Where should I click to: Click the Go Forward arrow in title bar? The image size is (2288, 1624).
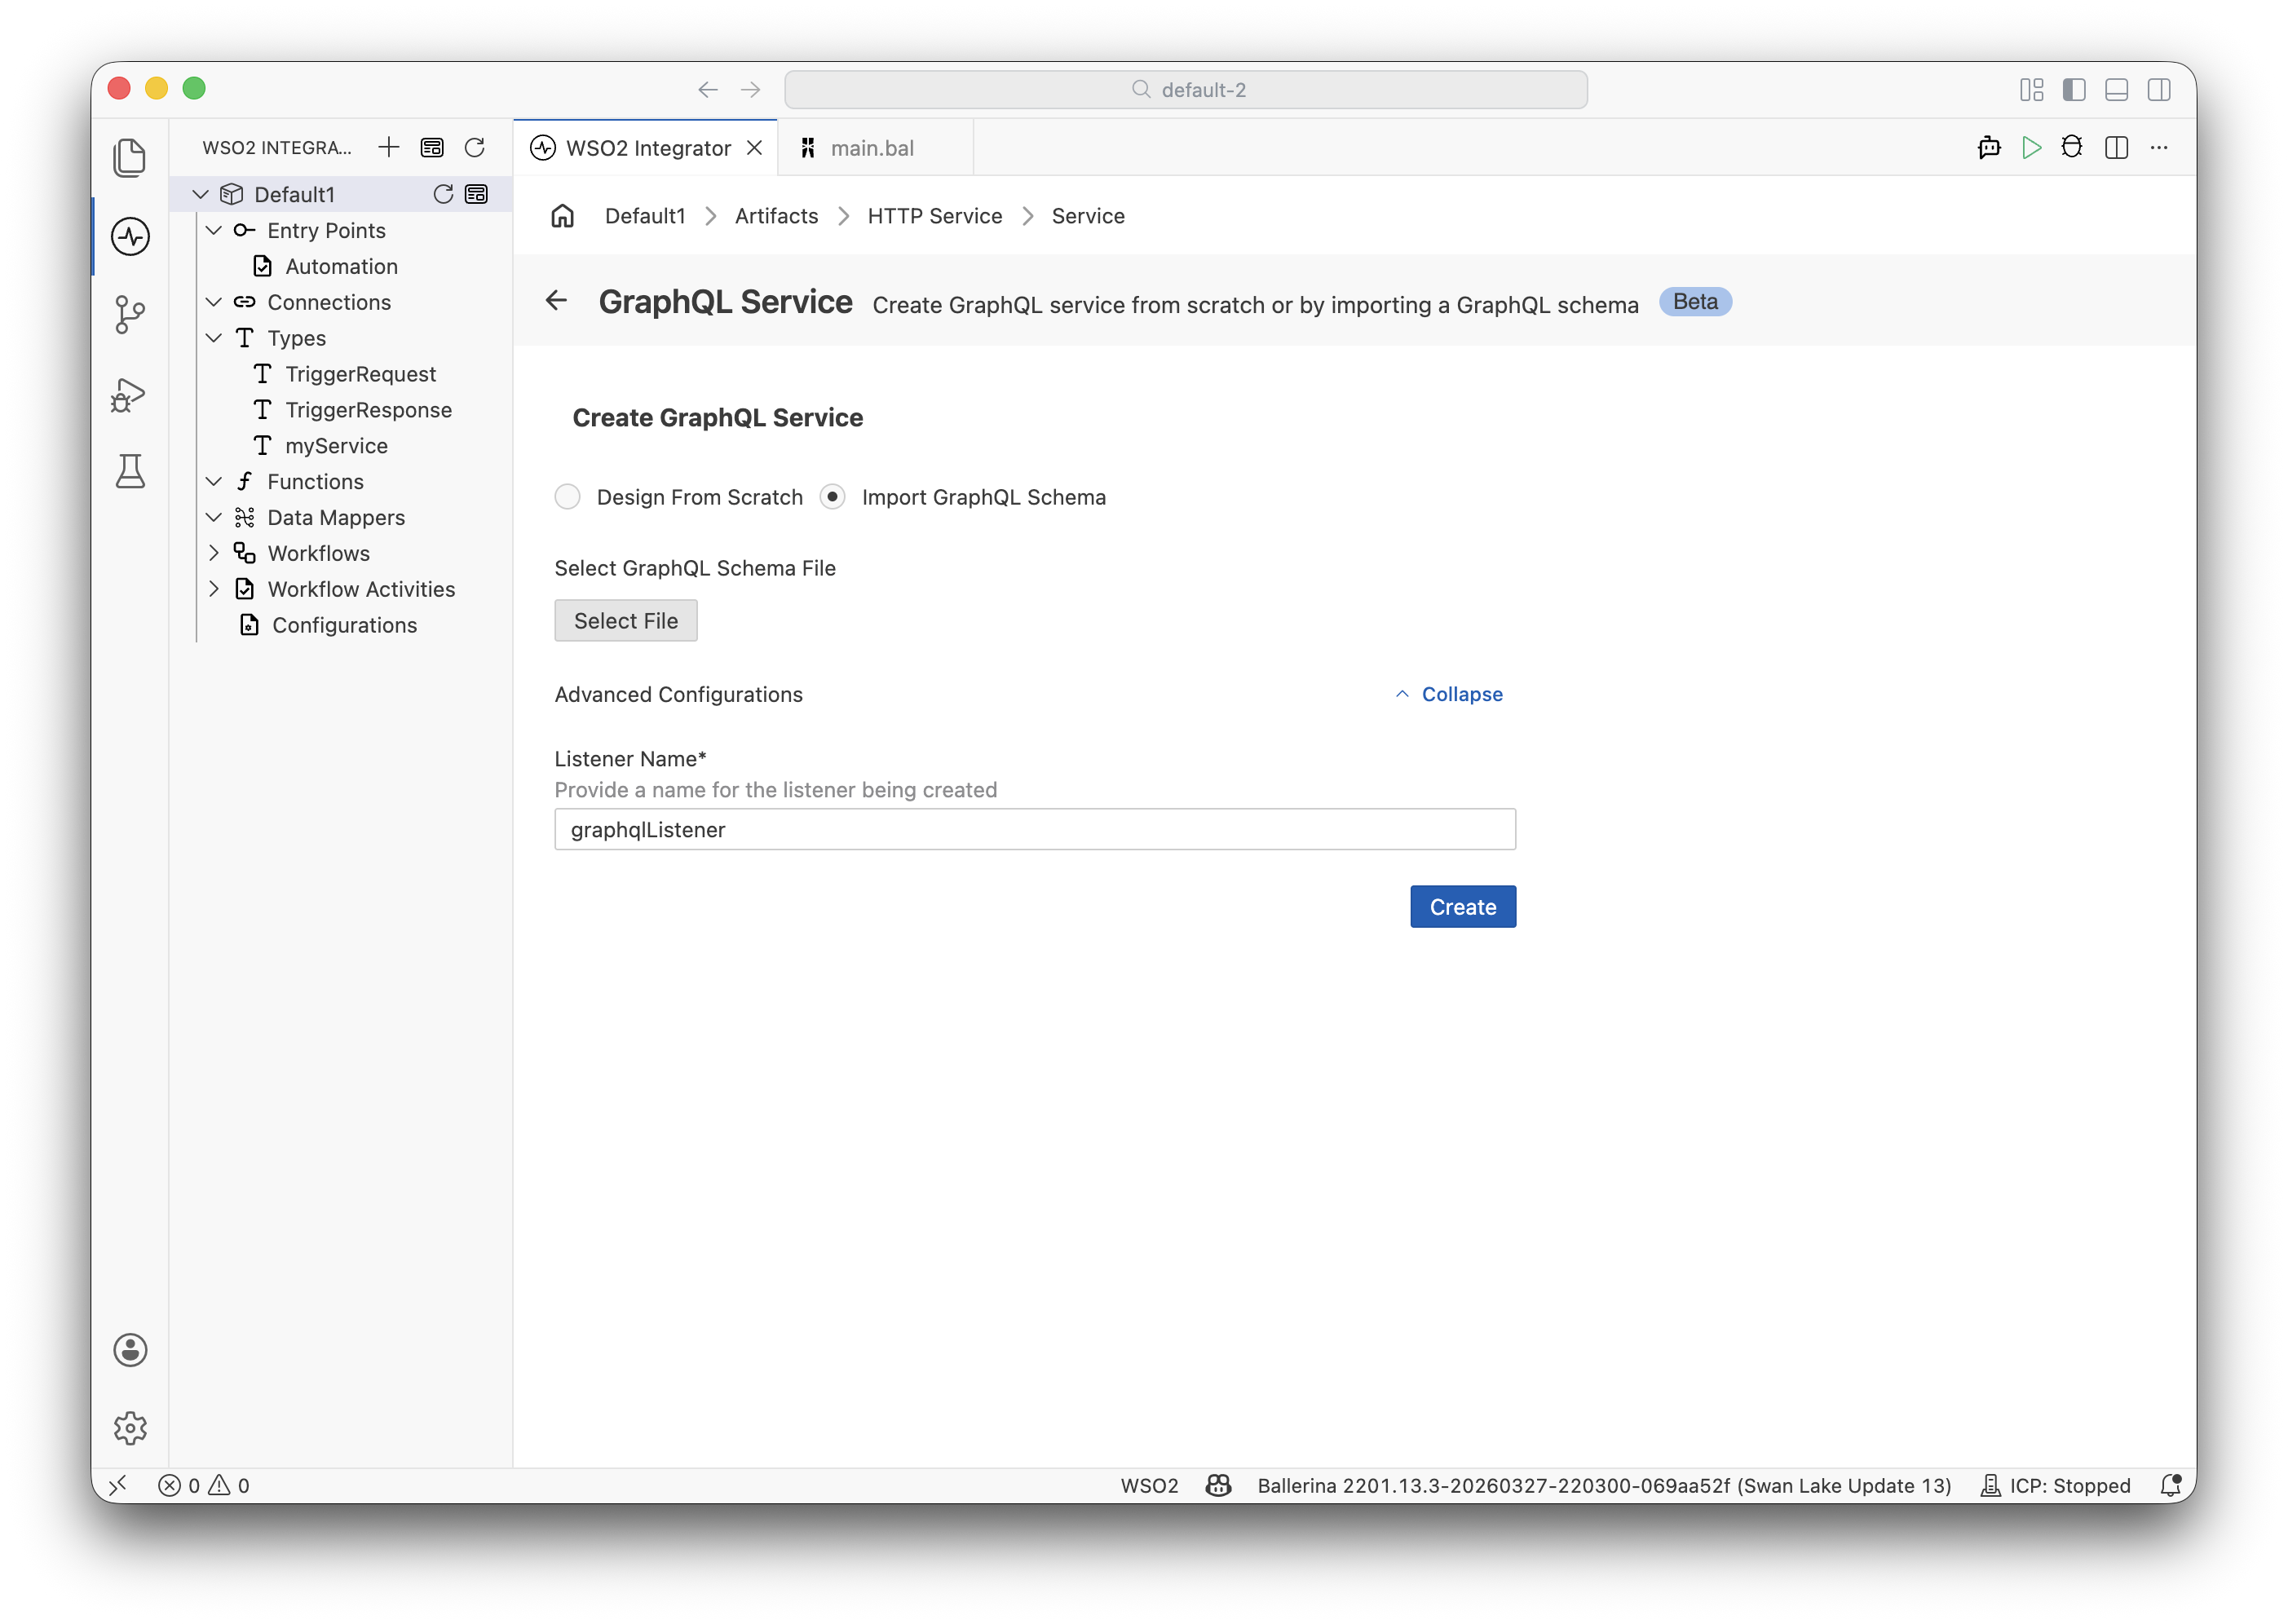(751, 90)
